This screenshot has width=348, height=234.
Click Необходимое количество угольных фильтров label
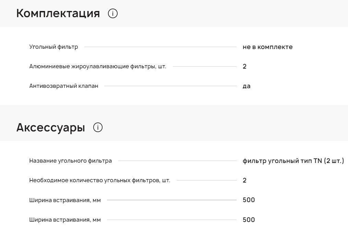(x=100, y=180)
